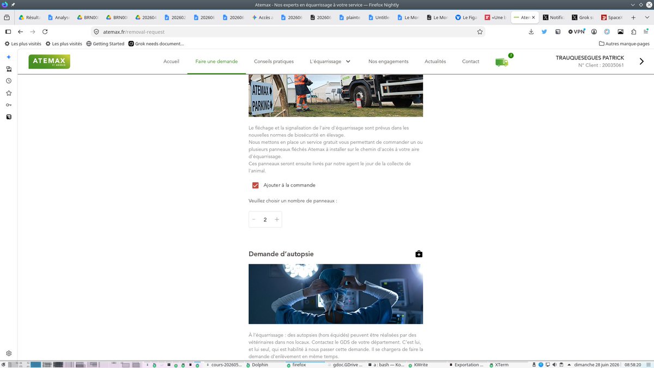
Task: Open the gdoc.GDrive taskbar entry
Action: coord(346,364)
